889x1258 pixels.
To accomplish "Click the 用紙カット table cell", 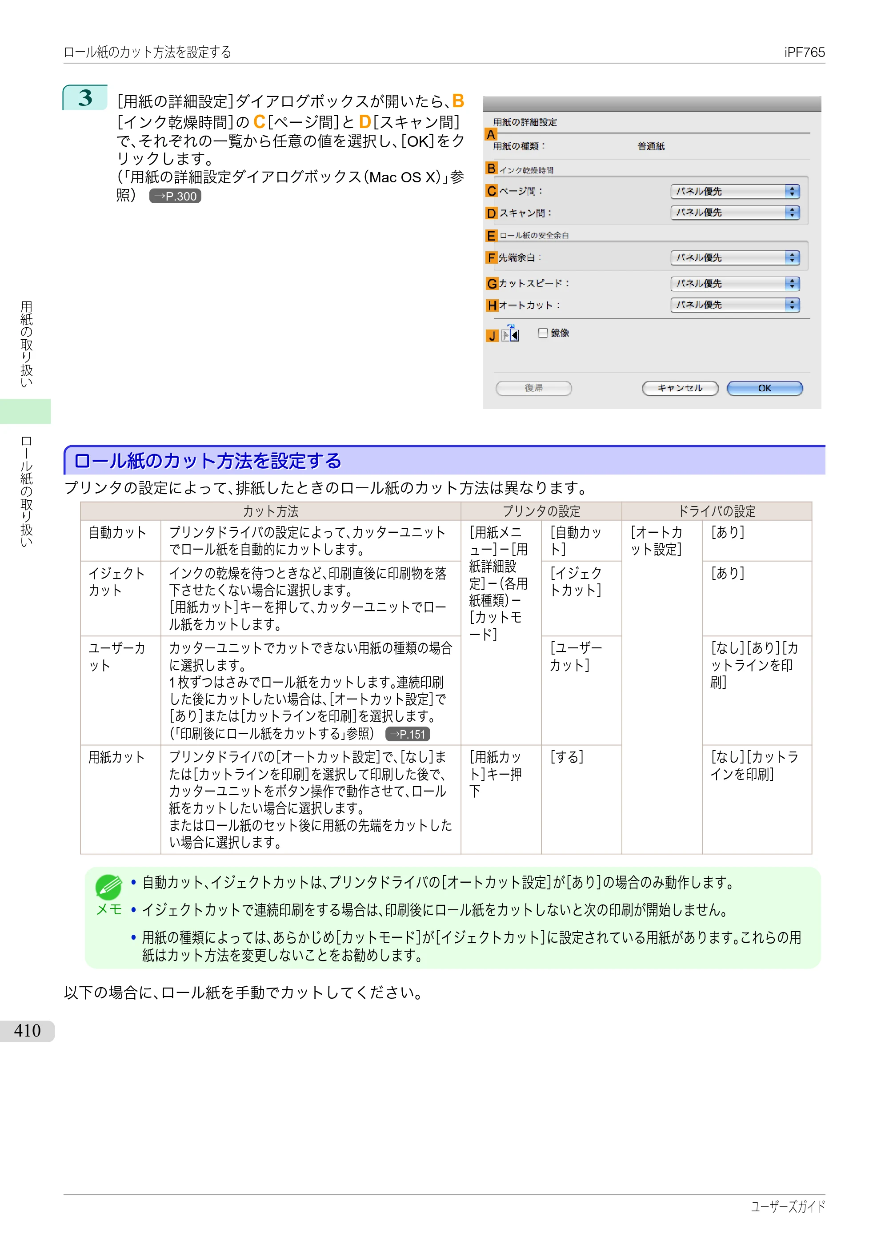I will point(120,800).
